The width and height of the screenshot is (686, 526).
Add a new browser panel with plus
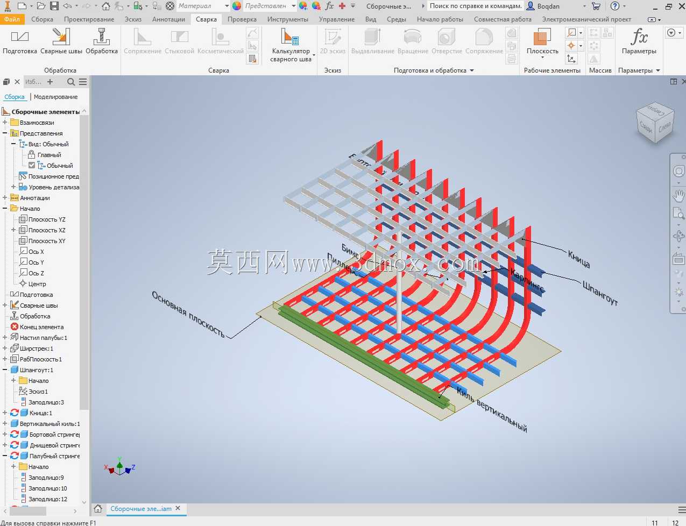pos(50,82)
